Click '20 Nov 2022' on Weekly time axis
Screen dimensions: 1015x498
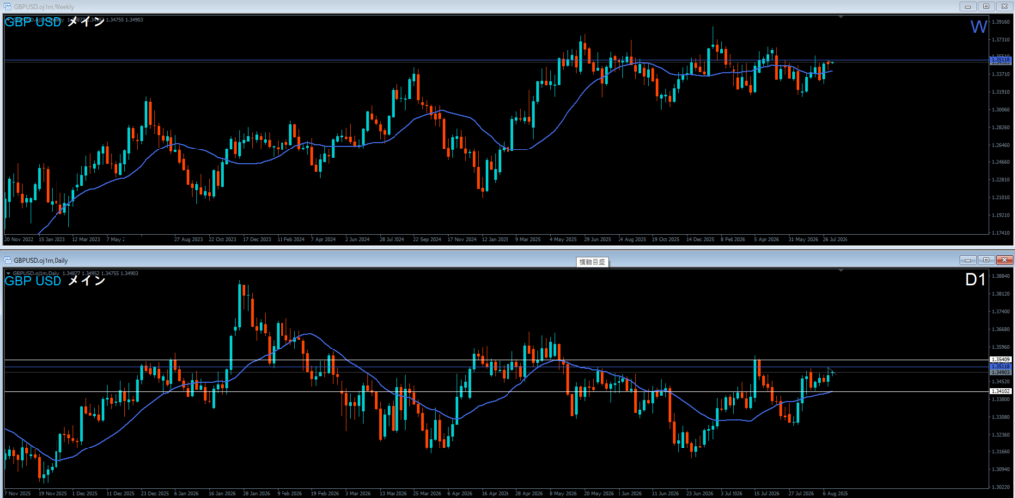[18, 239]
